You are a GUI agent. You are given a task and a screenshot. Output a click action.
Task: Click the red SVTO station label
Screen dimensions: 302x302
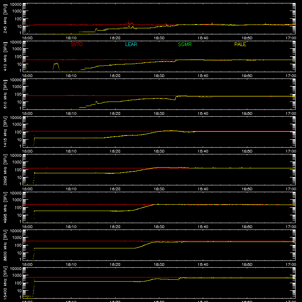(x=77, y=44)
